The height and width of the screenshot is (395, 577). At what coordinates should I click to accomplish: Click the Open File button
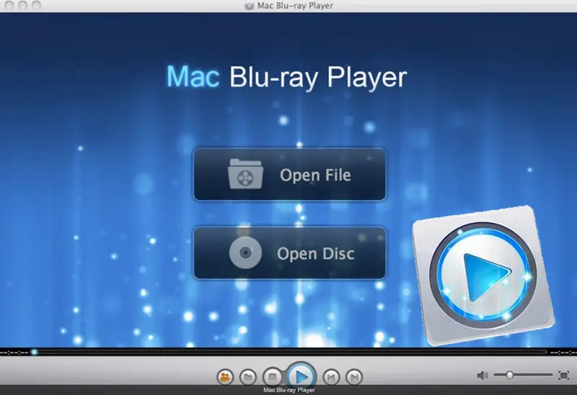click(x=290, y=174)
